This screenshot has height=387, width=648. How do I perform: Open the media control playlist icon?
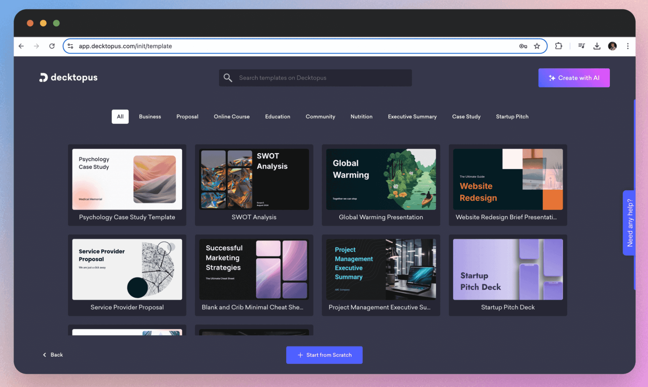582,46
